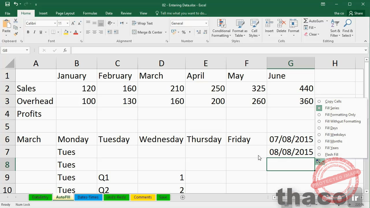Expand the Merge & Center dropdown arrow
The width and height of the screenshot is (370, 208).
coord(166,32)
